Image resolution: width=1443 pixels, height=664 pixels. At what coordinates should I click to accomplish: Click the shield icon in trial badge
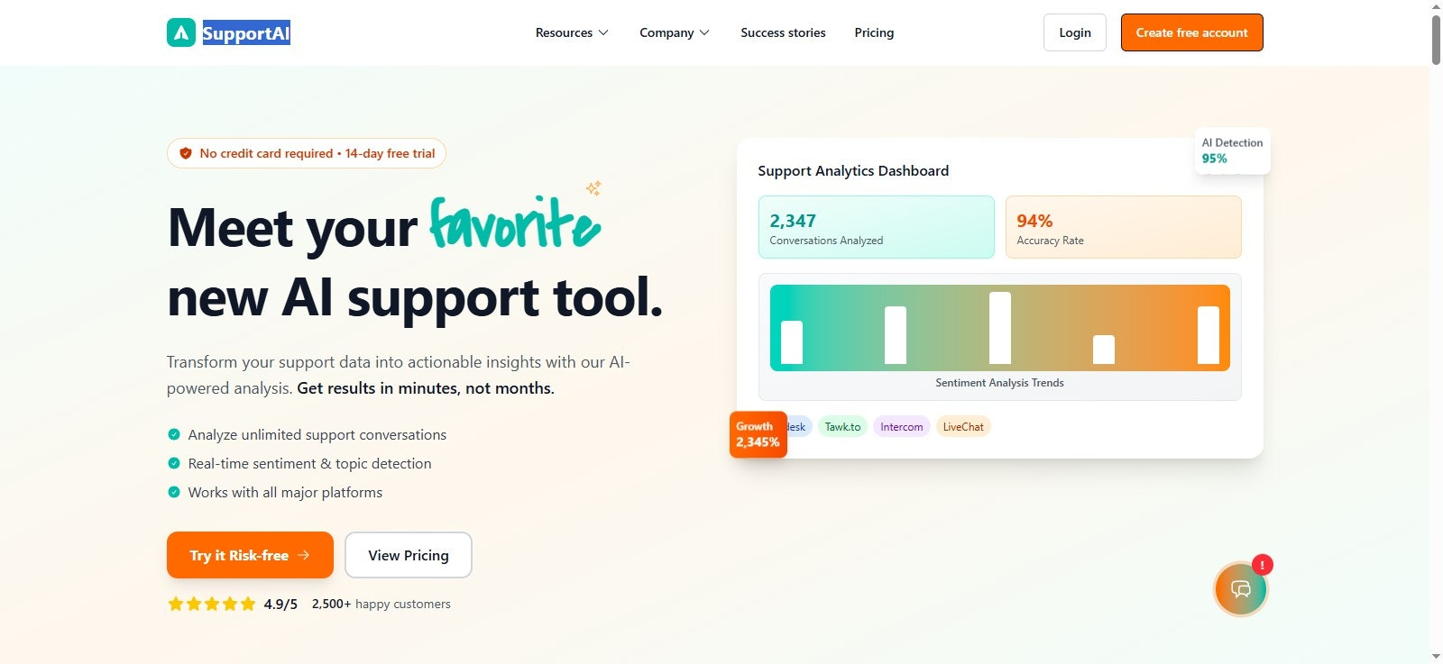(186, 153)
